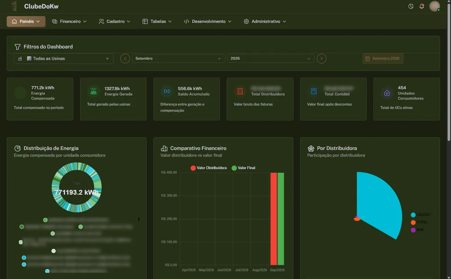Click the Total Contábil calculator icon
The height and width of the screenshot is (279, 451).
[x=313, y=91]
